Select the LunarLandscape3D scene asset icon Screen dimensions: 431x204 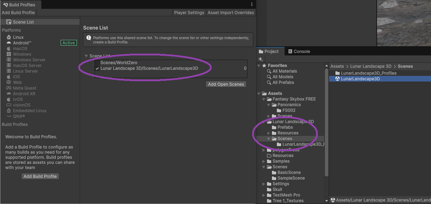point(338,79)
